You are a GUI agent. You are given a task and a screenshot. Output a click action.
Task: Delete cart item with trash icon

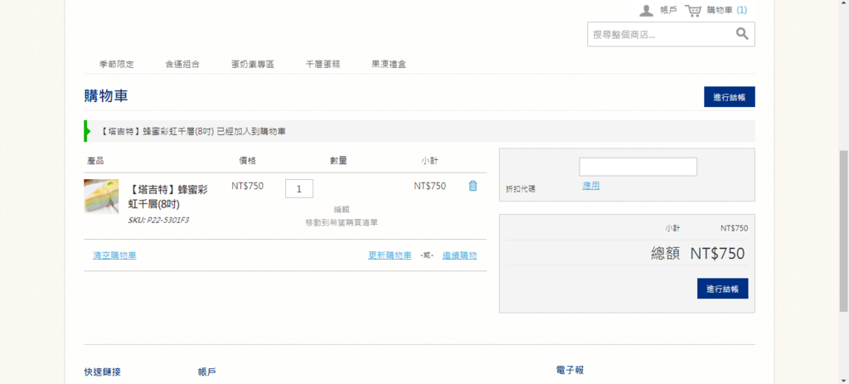pos(473,186)
